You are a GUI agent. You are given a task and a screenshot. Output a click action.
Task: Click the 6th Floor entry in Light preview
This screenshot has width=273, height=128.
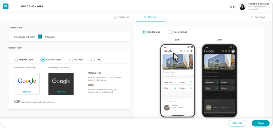coord(178,107)
